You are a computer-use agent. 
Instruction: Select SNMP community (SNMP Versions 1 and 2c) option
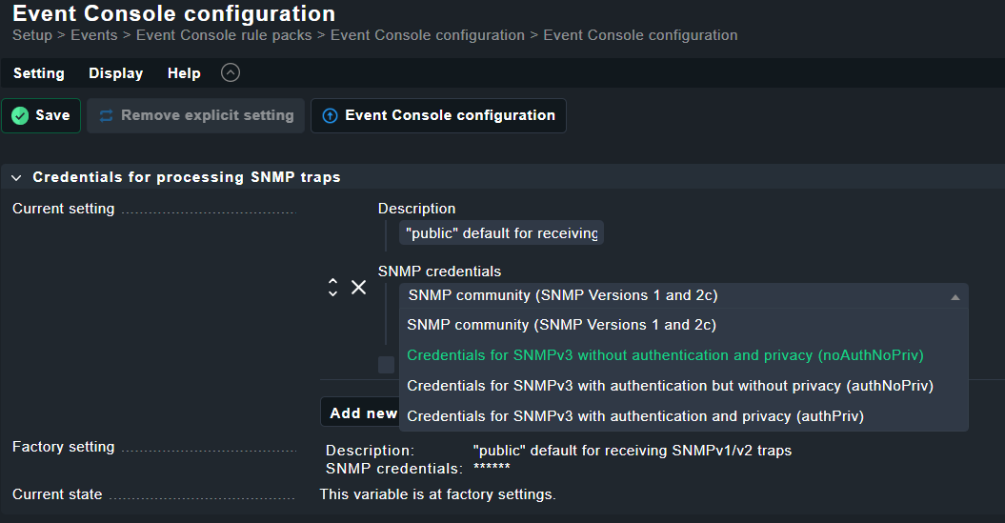pyautogui.click(x=561, y=325)
